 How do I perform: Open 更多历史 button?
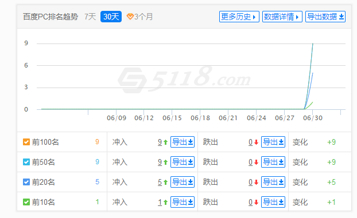[x=239, y=17]
